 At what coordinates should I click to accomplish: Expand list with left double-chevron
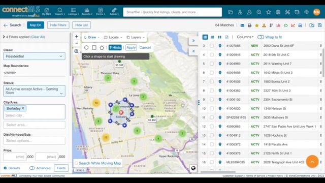(x=193, y=51)
